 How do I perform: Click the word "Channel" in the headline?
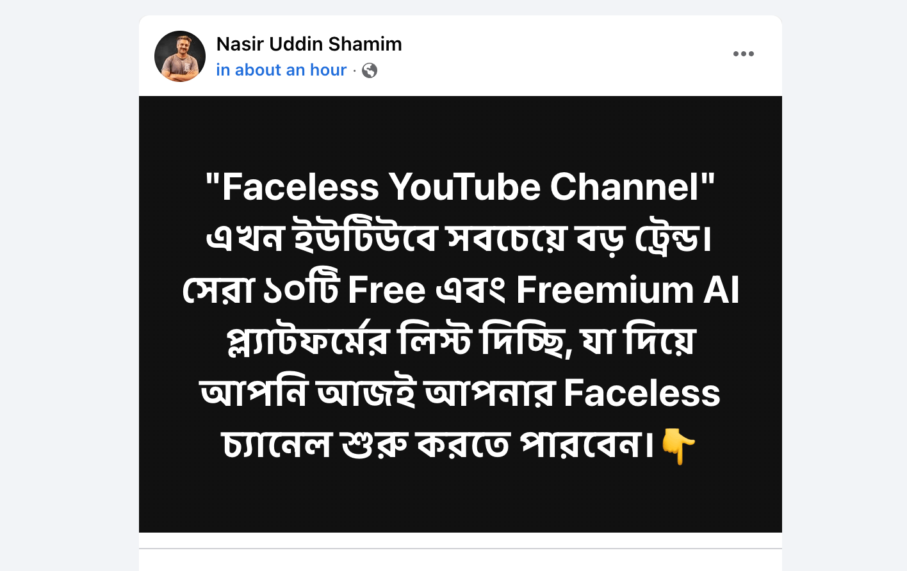[x=624, y=187]
